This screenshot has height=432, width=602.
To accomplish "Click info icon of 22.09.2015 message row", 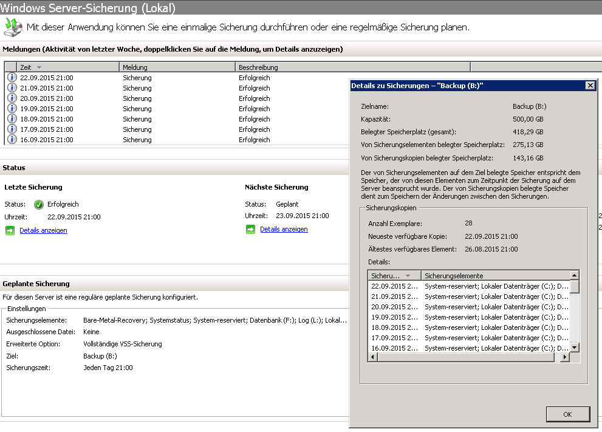I will click(x=12, y=77).
